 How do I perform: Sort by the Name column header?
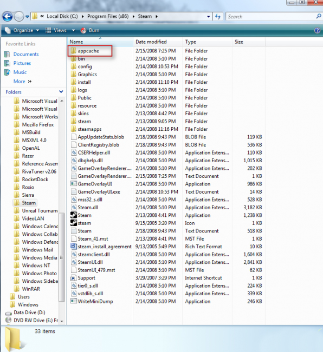pos(100,42)
